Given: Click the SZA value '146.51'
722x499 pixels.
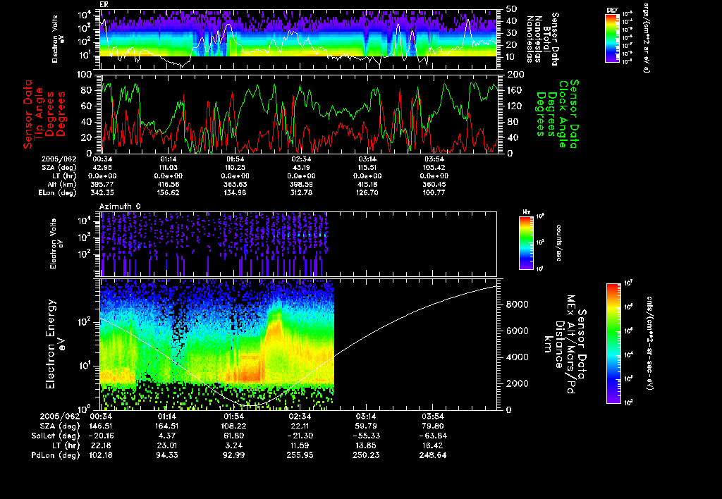Looking at the screenshot, I should [102, 426].
